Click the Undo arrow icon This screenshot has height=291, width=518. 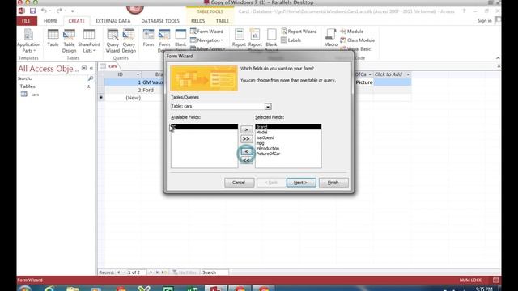click(44, 11)
